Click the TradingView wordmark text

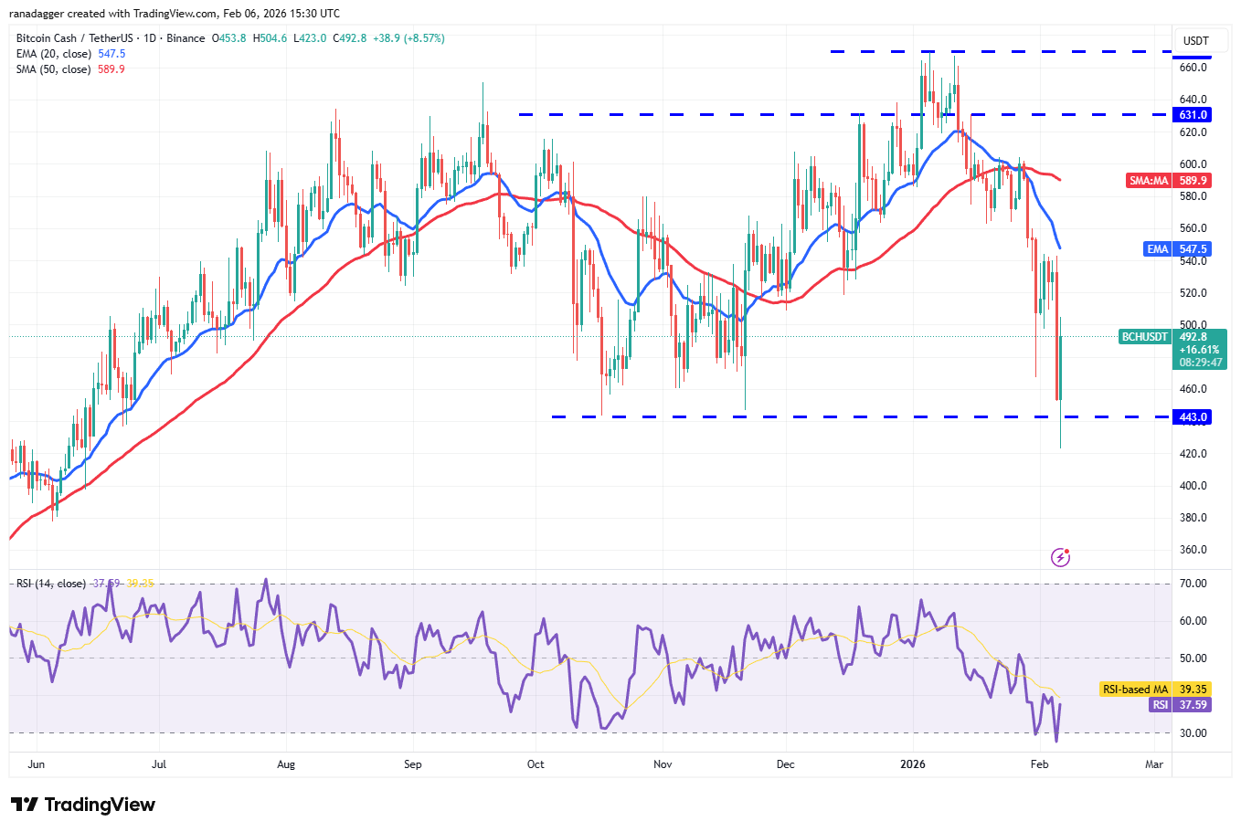[100, 805]
